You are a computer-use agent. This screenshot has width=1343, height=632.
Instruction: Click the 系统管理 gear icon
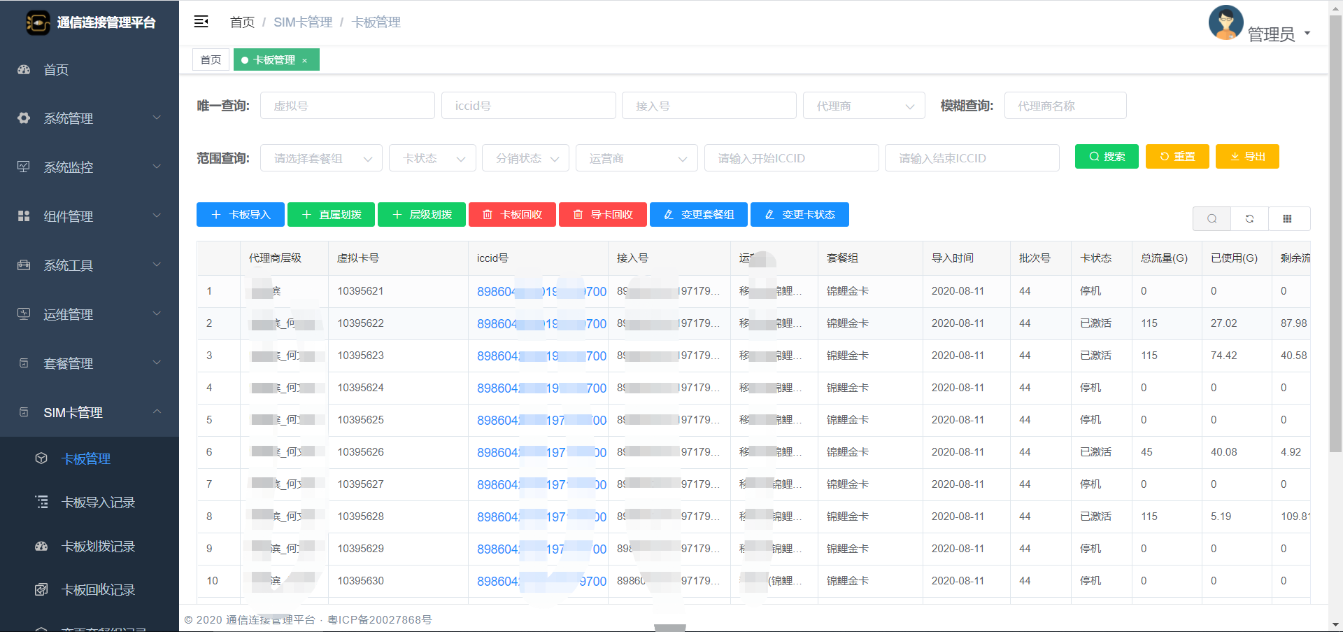[24, 118]
